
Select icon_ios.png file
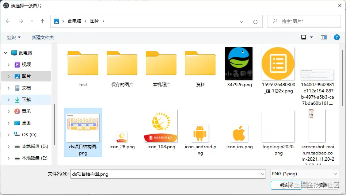(239, 137)
